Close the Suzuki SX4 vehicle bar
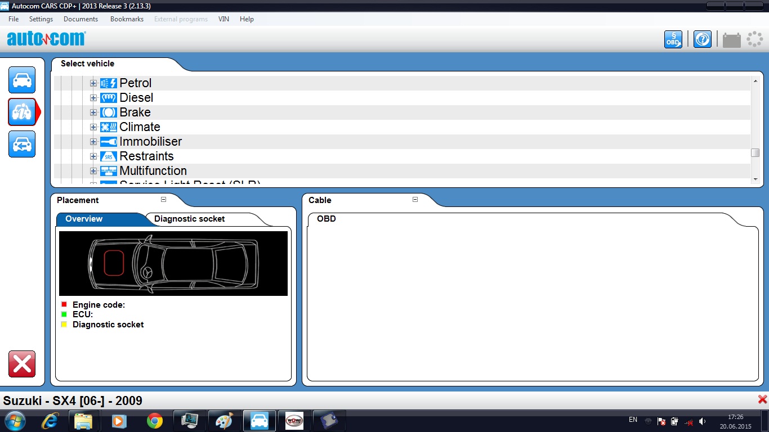 762,399
